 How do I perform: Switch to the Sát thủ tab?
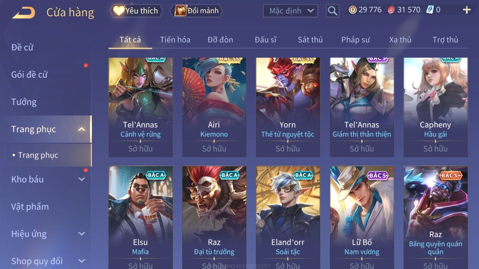point(310,40)
